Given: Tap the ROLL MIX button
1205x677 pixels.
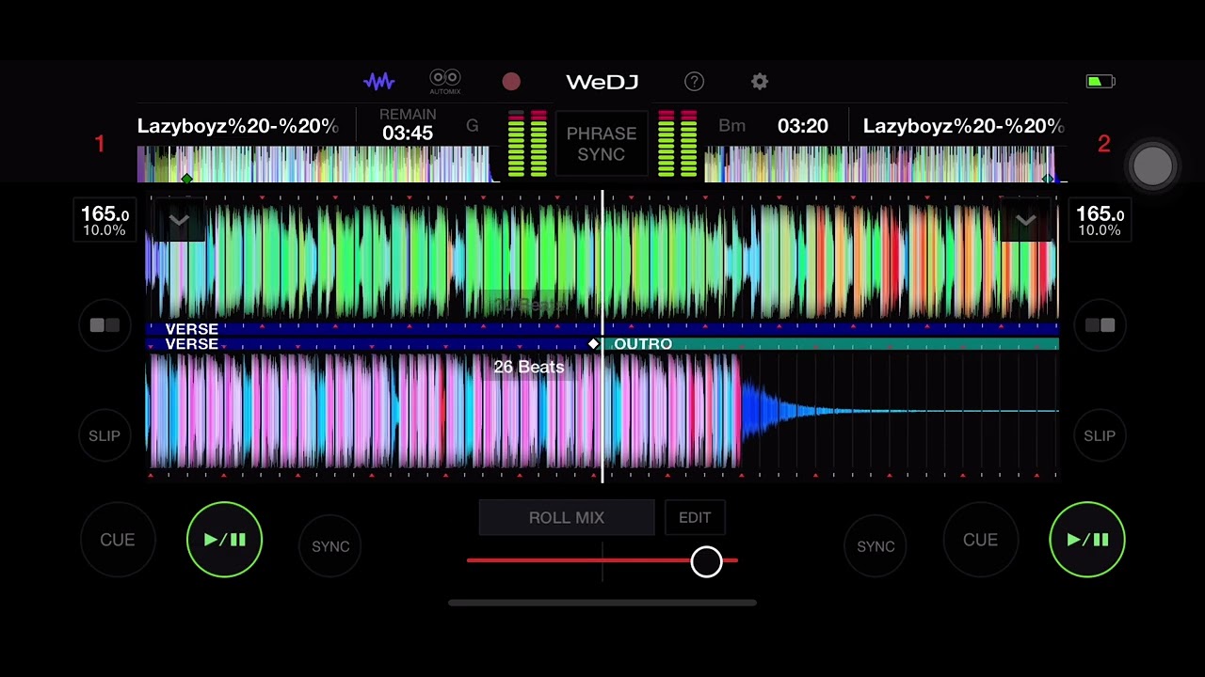Looking at the screenshot, I should (567, 517).
